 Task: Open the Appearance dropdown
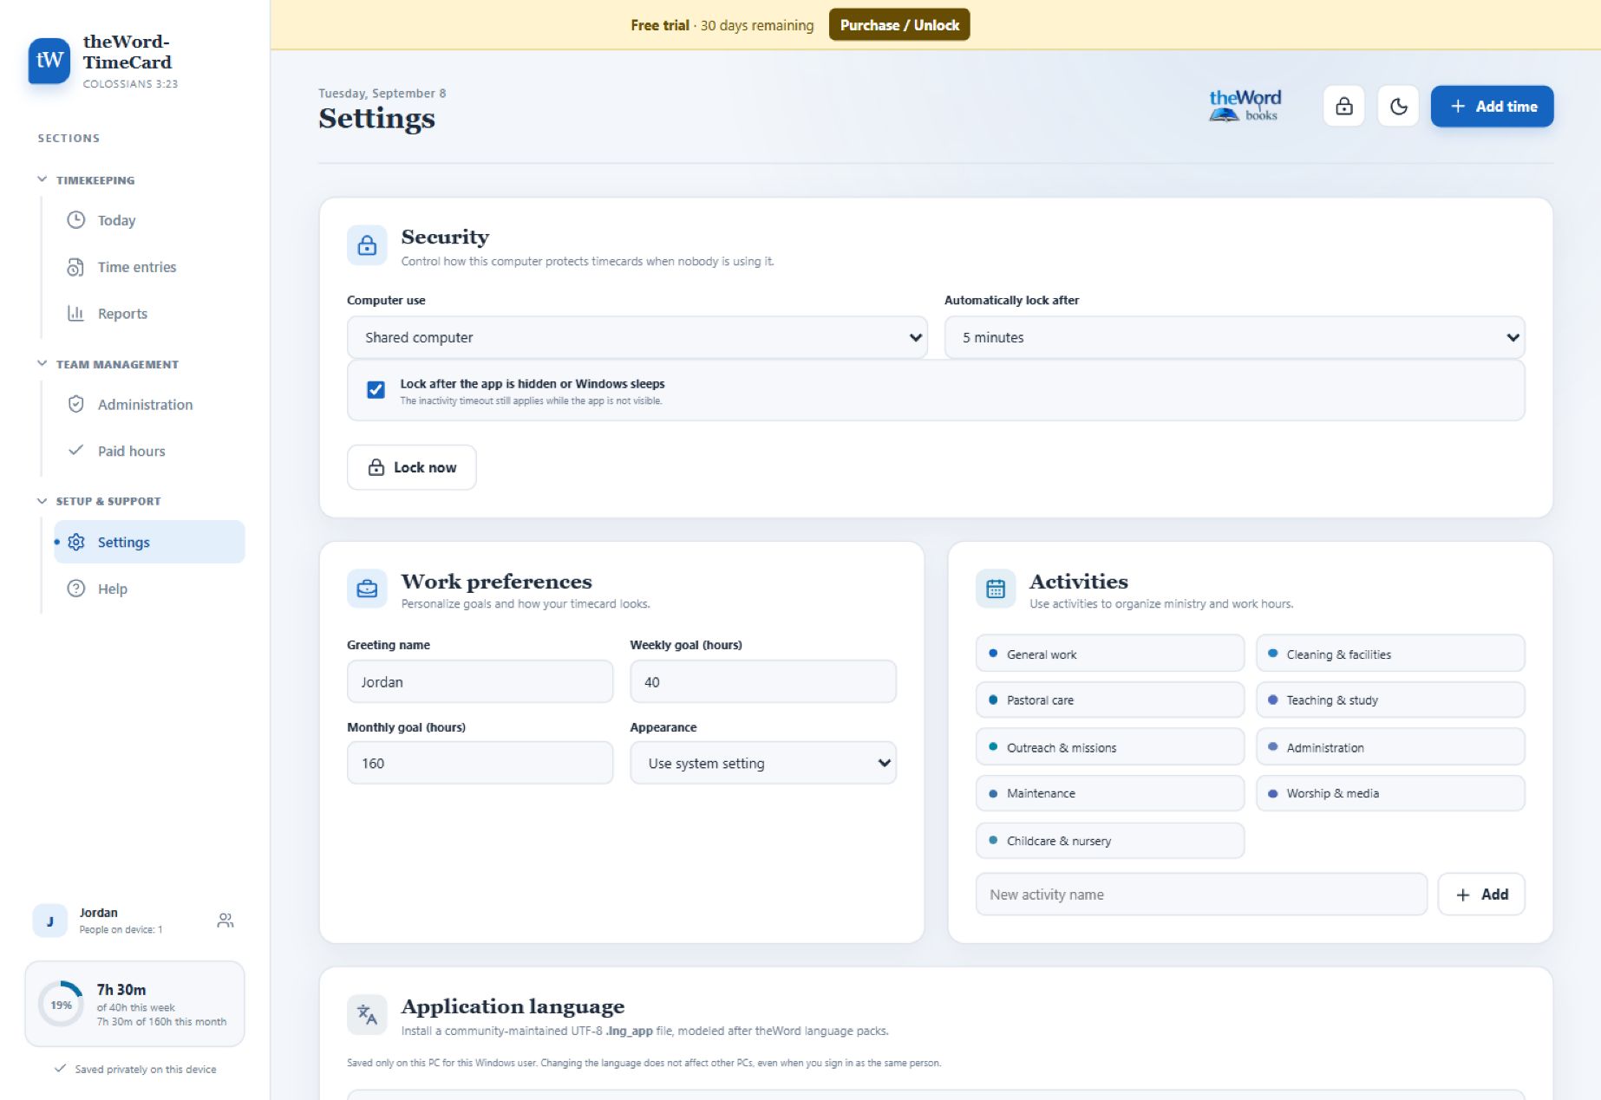[x=763, y=763]
